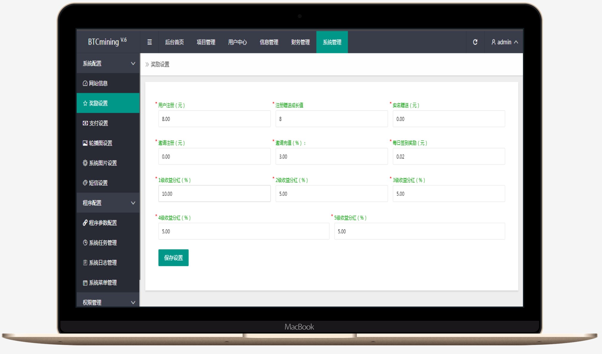Click the picture icon beside 轮播图设置
This screenshot has width=602, height=354.
pyautogui.click(x=85, y=143)
